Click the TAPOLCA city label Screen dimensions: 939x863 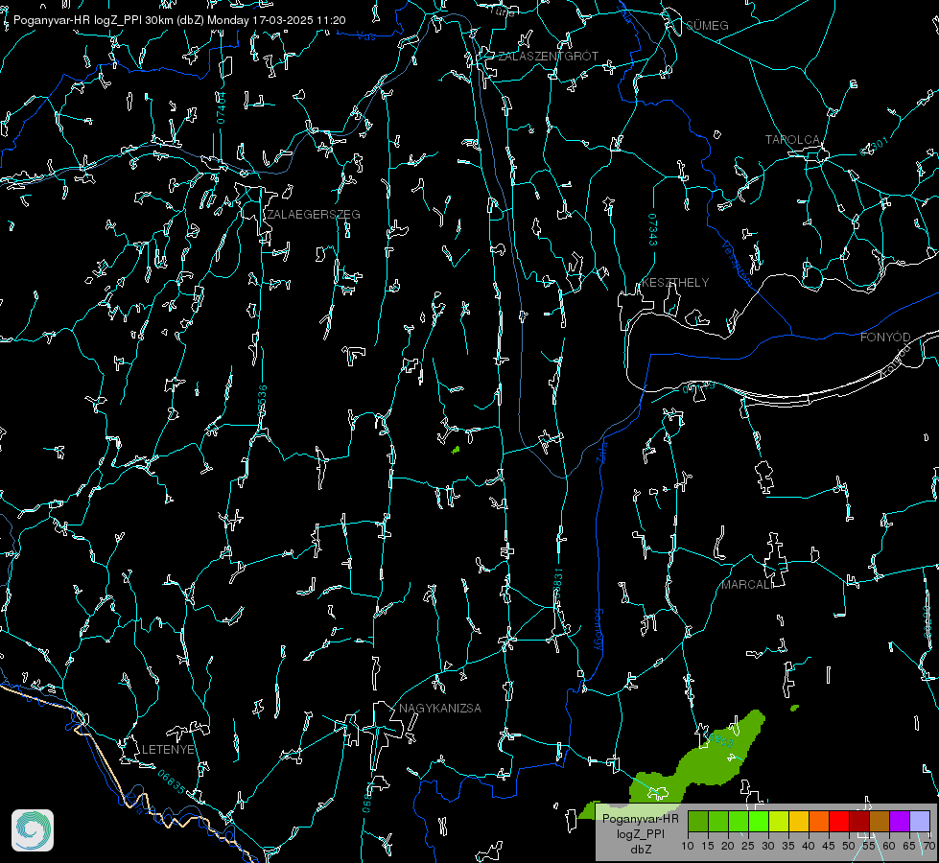coord(792,140)
